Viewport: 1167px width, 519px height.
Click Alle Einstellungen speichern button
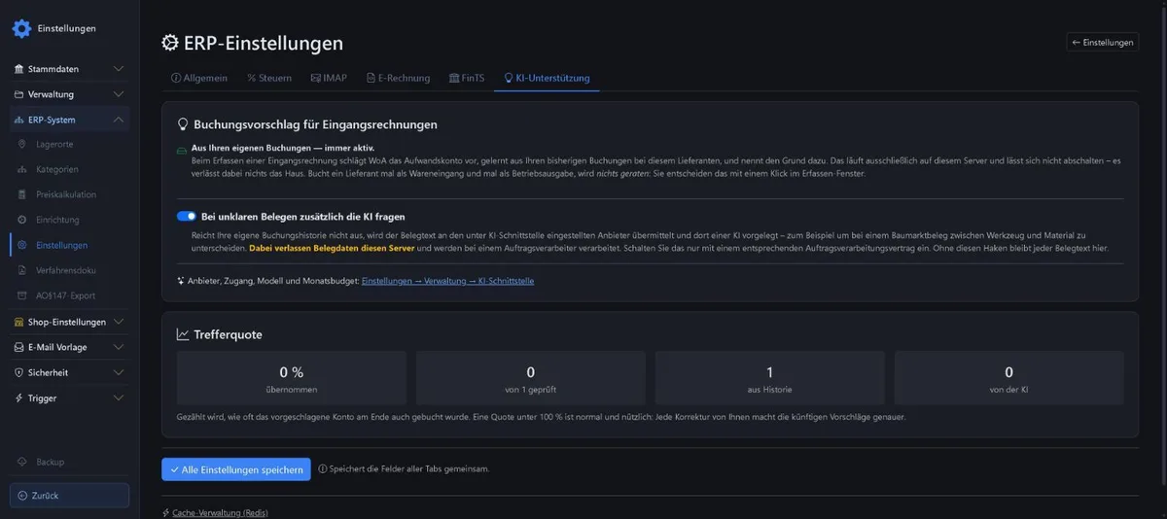coord(236,469)
